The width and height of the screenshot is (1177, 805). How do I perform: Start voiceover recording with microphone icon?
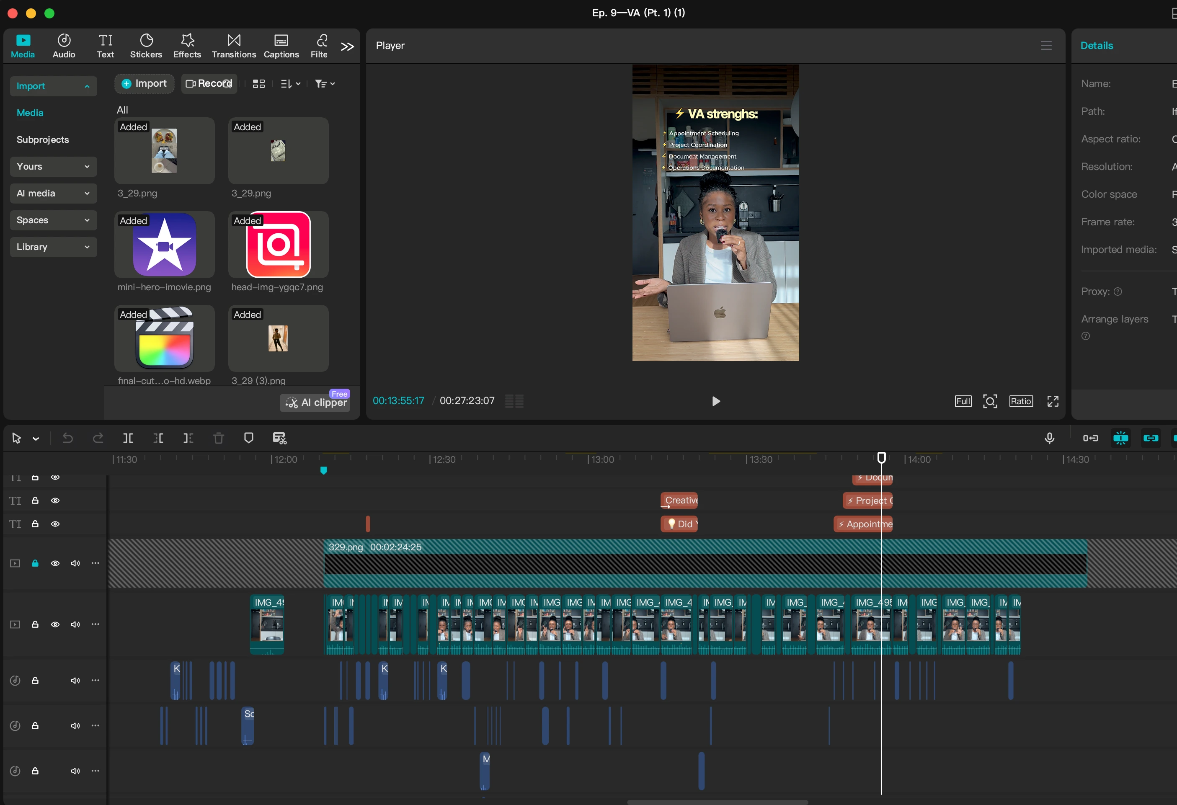pos(1049,439)
